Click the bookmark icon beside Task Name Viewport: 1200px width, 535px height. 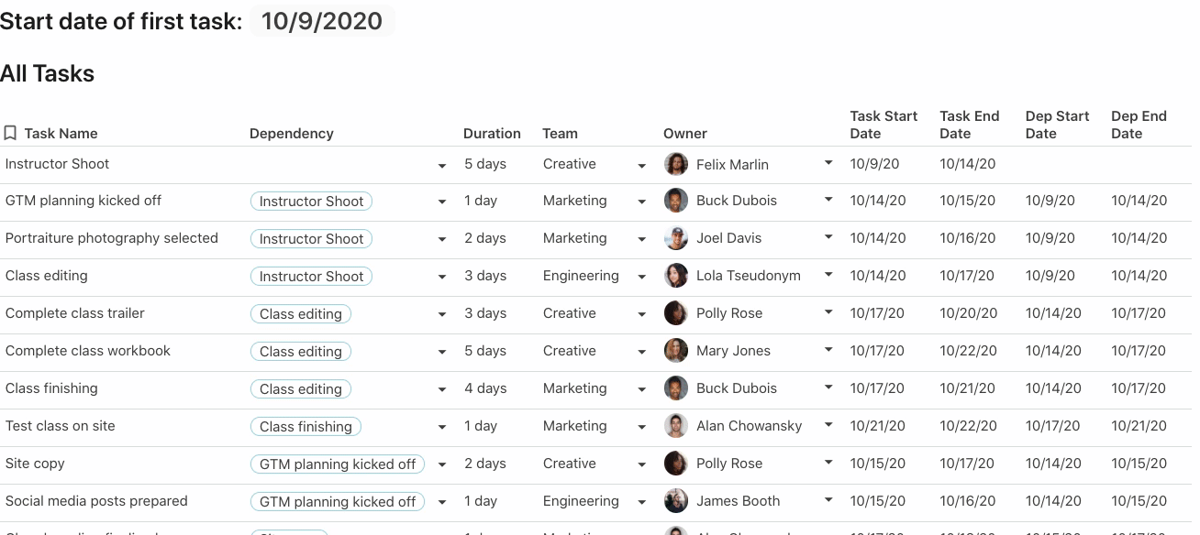pos(10,133)
